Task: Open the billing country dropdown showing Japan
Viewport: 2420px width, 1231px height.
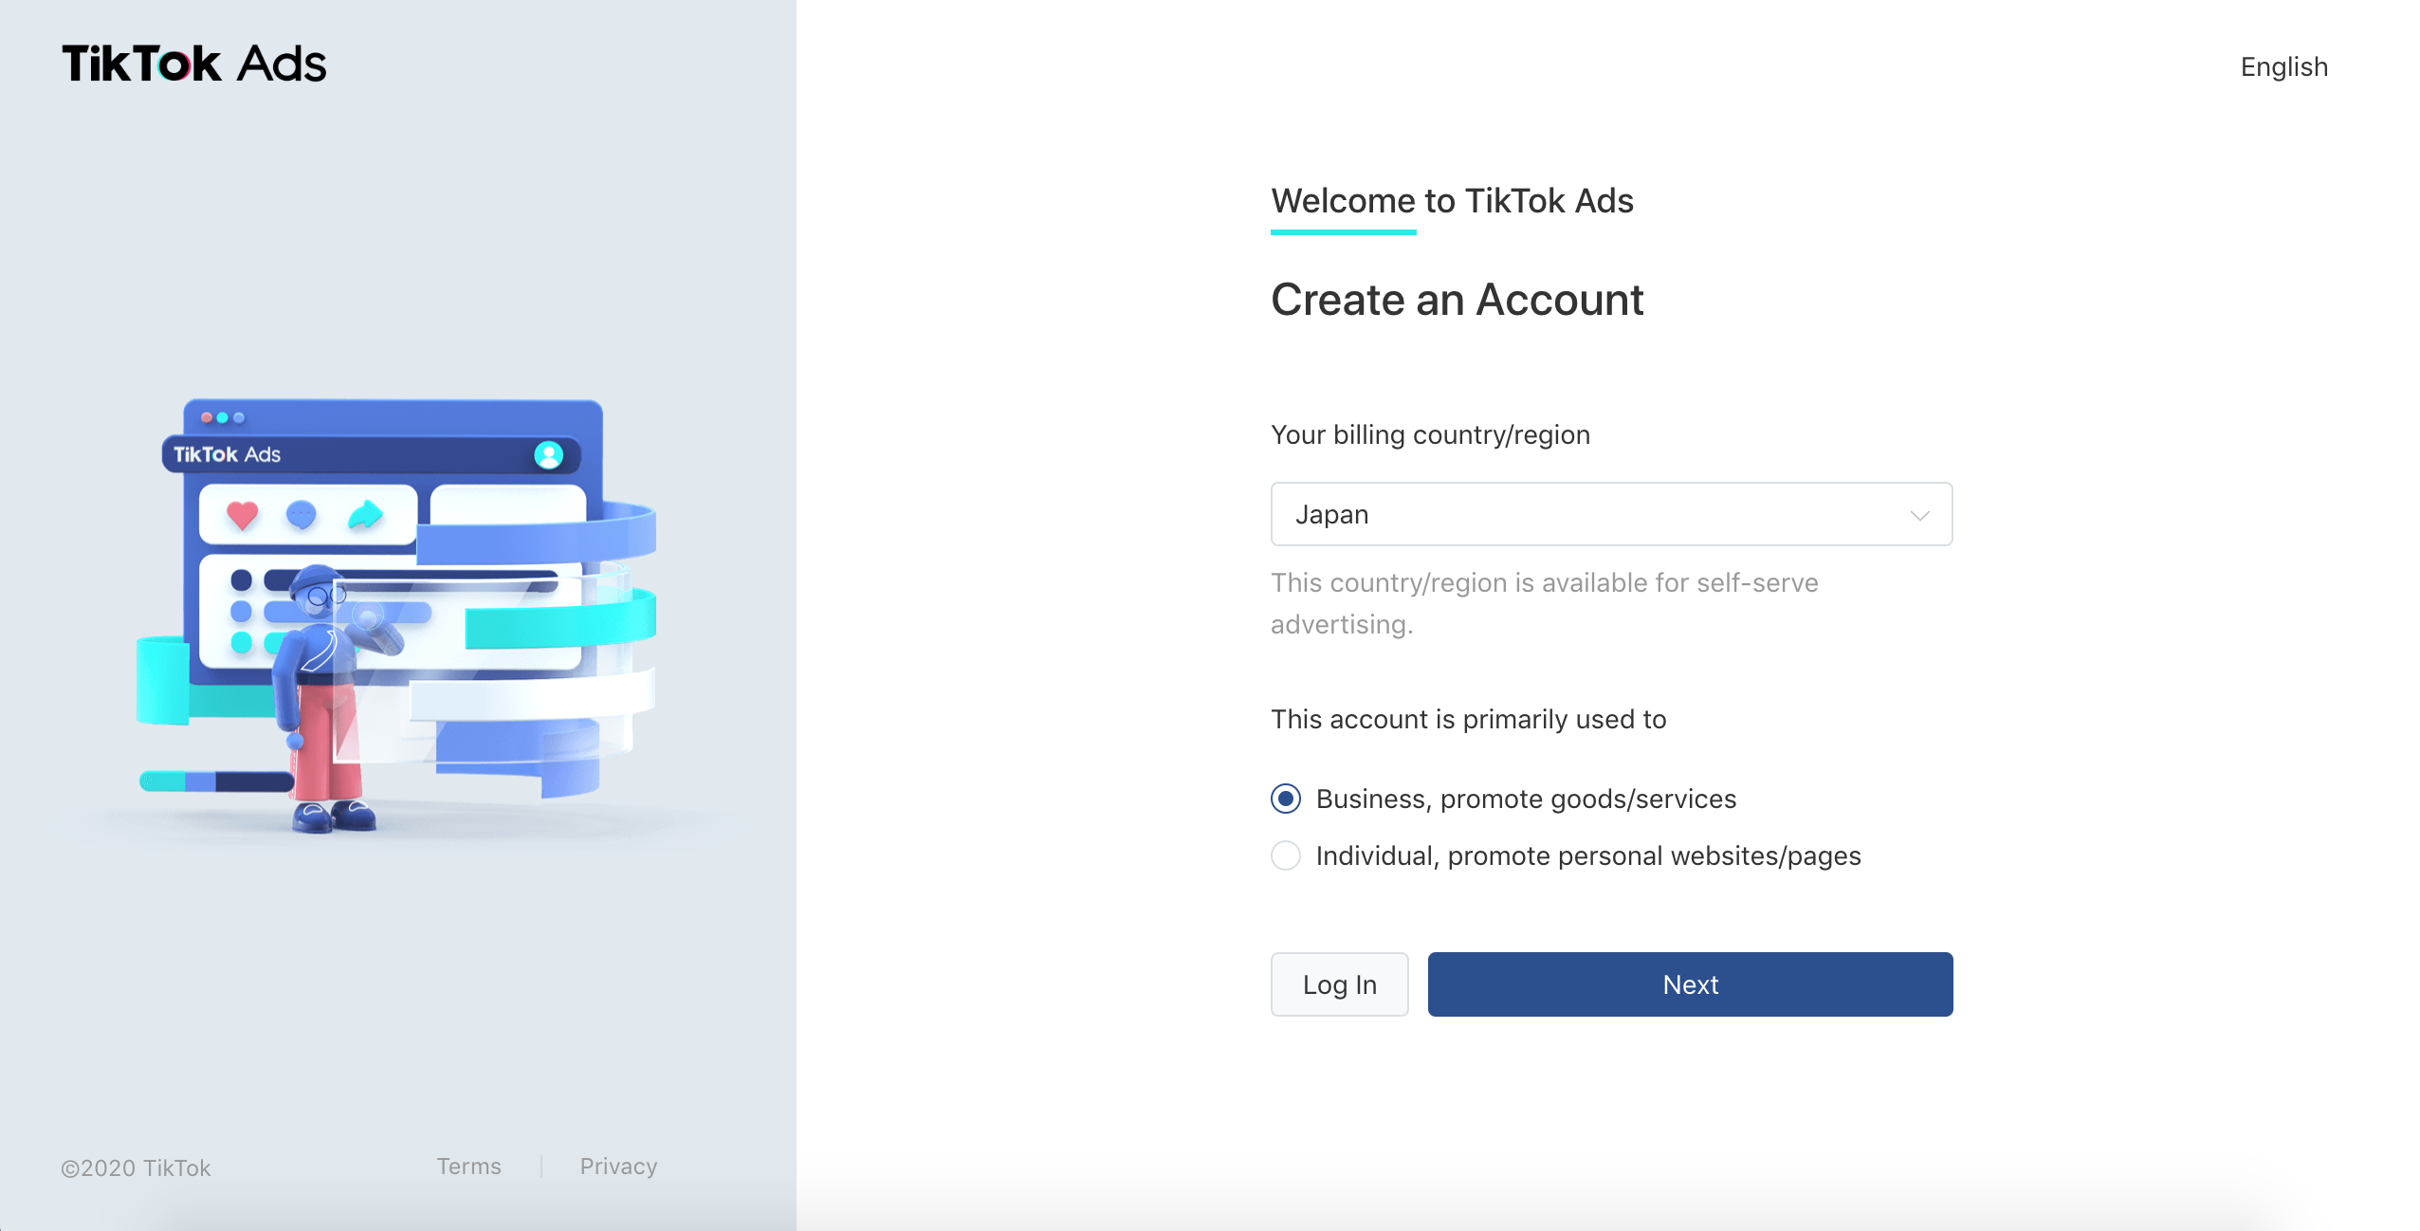Action: click(1611, 514)
